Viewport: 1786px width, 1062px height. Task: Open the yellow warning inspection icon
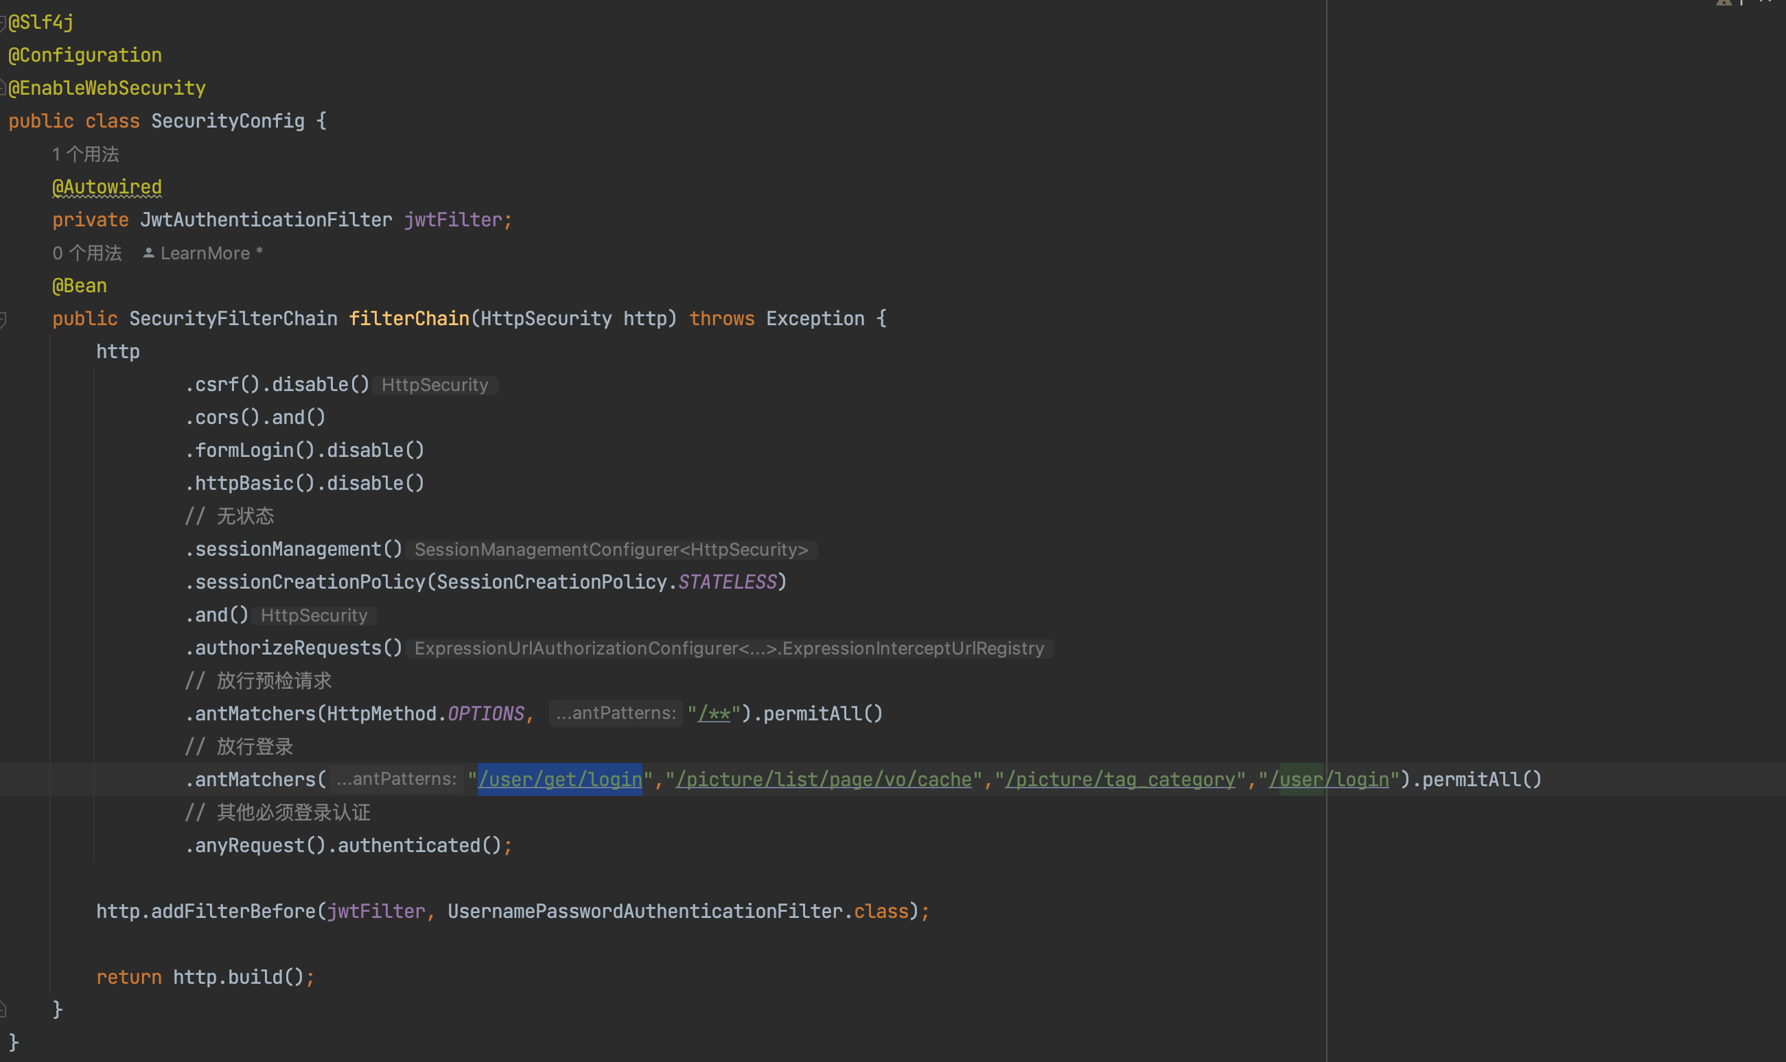click(1724, 3)
